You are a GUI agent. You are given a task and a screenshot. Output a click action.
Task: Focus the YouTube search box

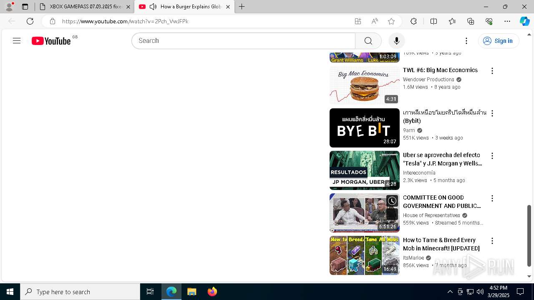click(x=244, y=41)
